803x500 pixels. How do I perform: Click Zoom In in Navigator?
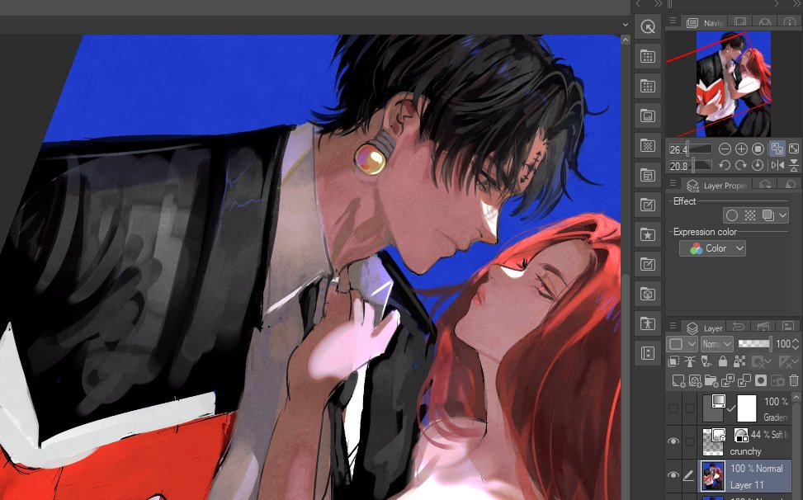741,149
